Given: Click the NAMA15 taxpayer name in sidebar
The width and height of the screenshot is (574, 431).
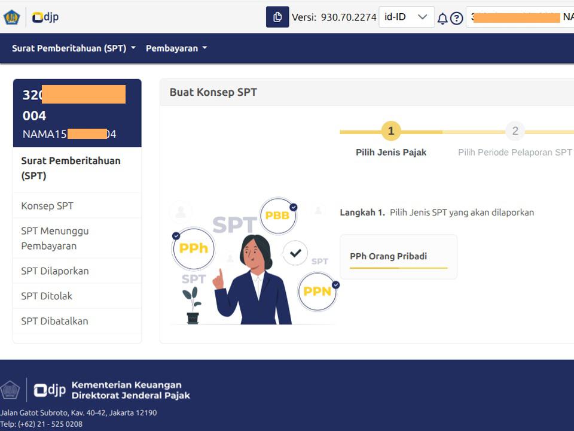Looking at the screenshot, I should (x=69, y=133).
